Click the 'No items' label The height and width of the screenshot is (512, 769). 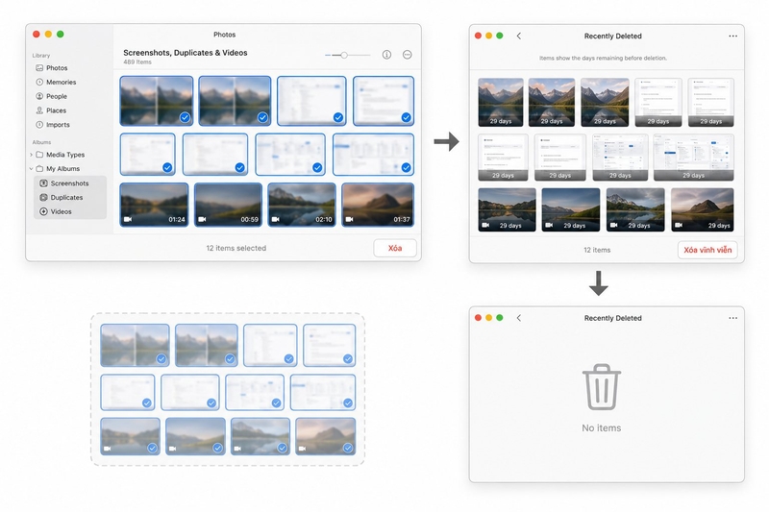(x=602, y=428)
